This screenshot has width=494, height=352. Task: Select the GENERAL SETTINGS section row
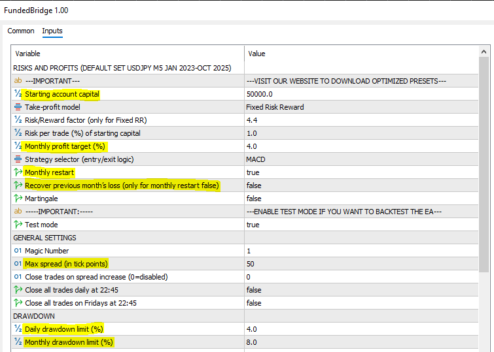coord(245,238)
